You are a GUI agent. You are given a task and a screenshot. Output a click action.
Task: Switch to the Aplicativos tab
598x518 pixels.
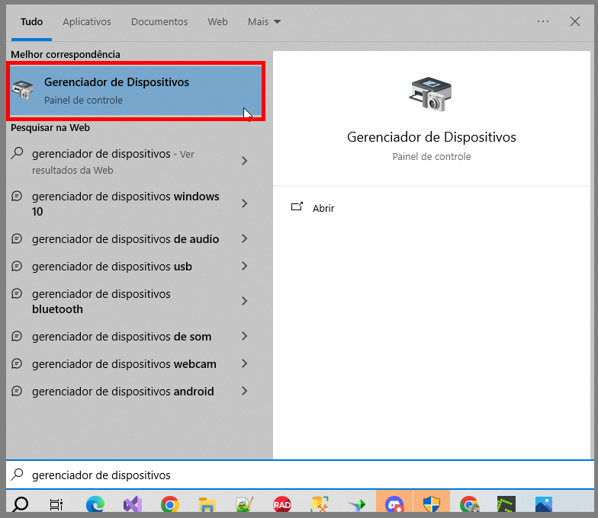(87, 21)
